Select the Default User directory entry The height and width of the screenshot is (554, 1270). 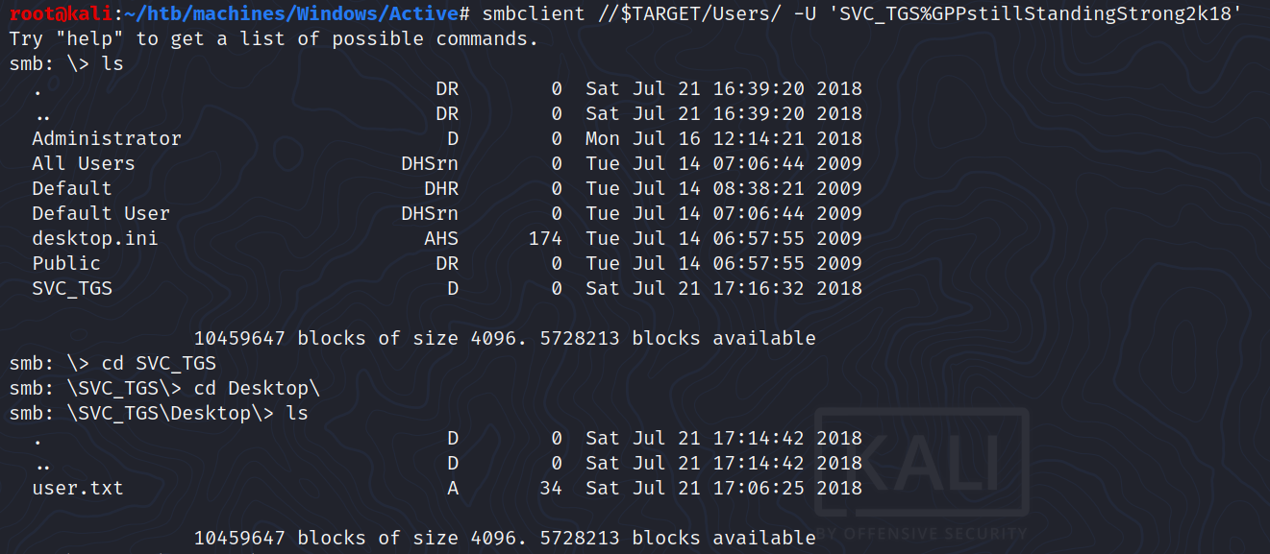coord(100,213)
